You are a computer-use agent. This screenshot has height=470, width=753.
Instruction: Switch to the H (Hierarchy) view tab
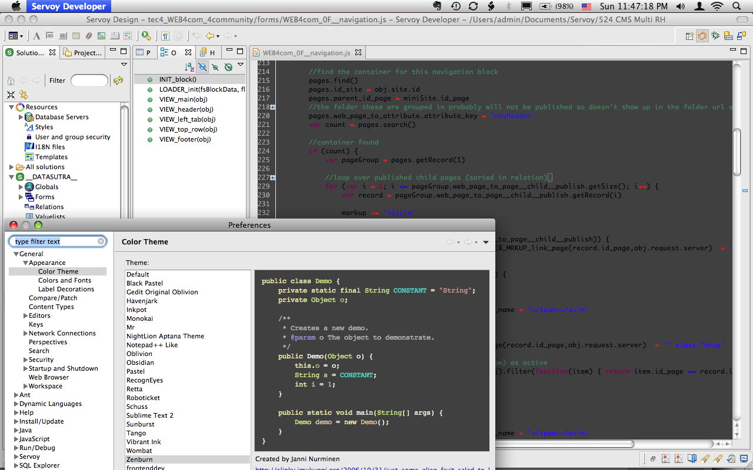207,52
